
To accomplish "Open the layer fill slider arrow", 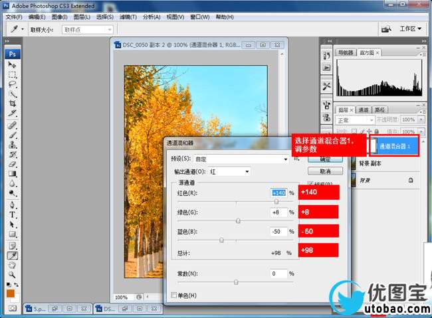I will [x=421, y=131].
